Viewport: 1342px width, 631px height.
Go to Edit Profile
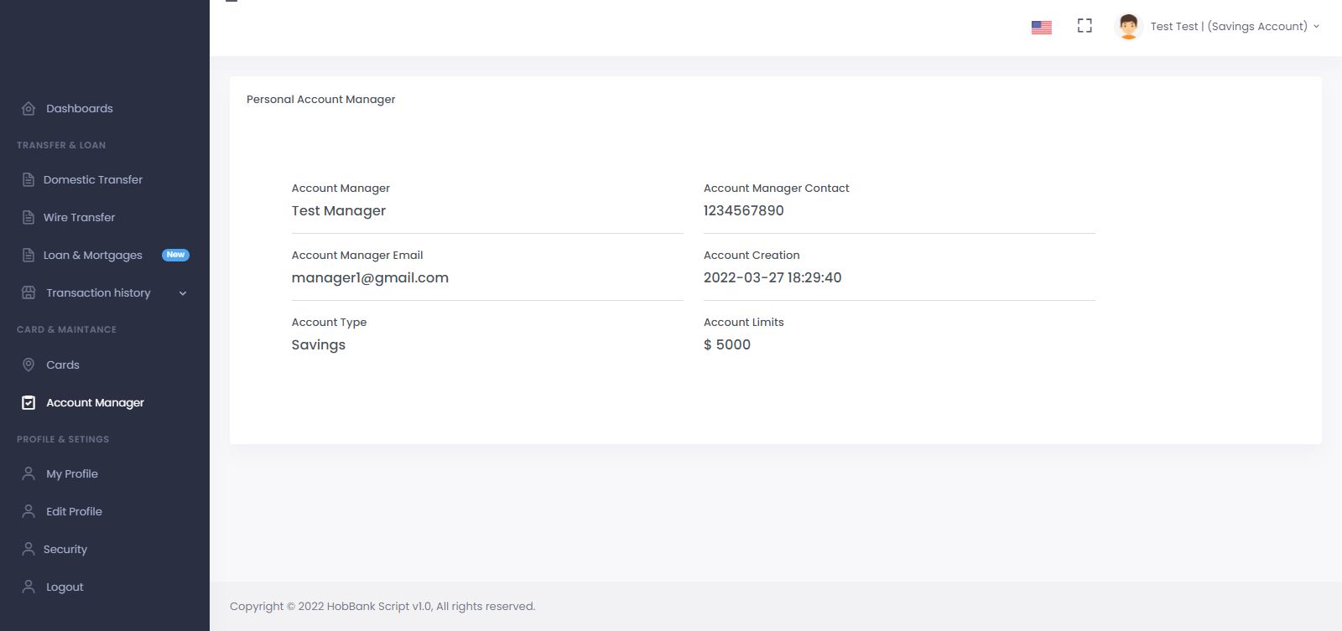[x=74, y=511]
